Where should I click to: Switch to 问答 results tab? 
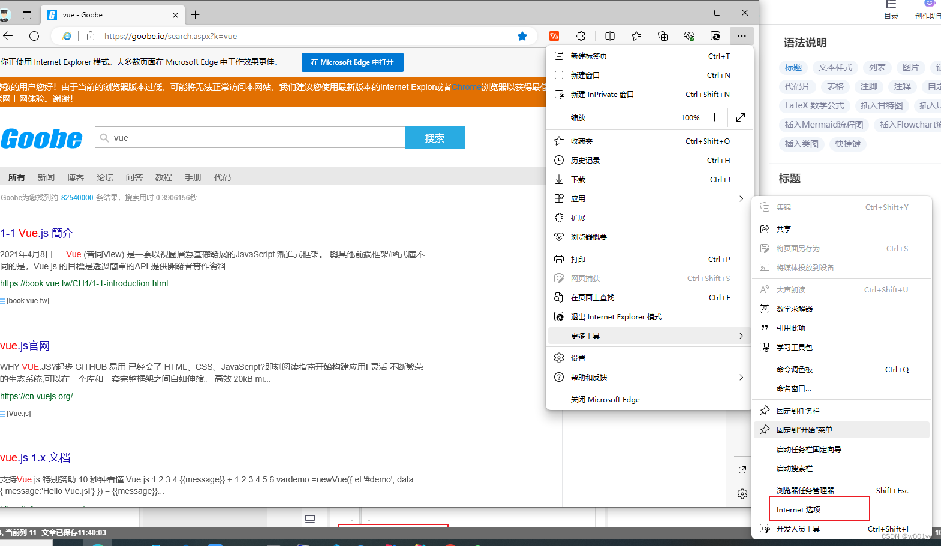134,177
